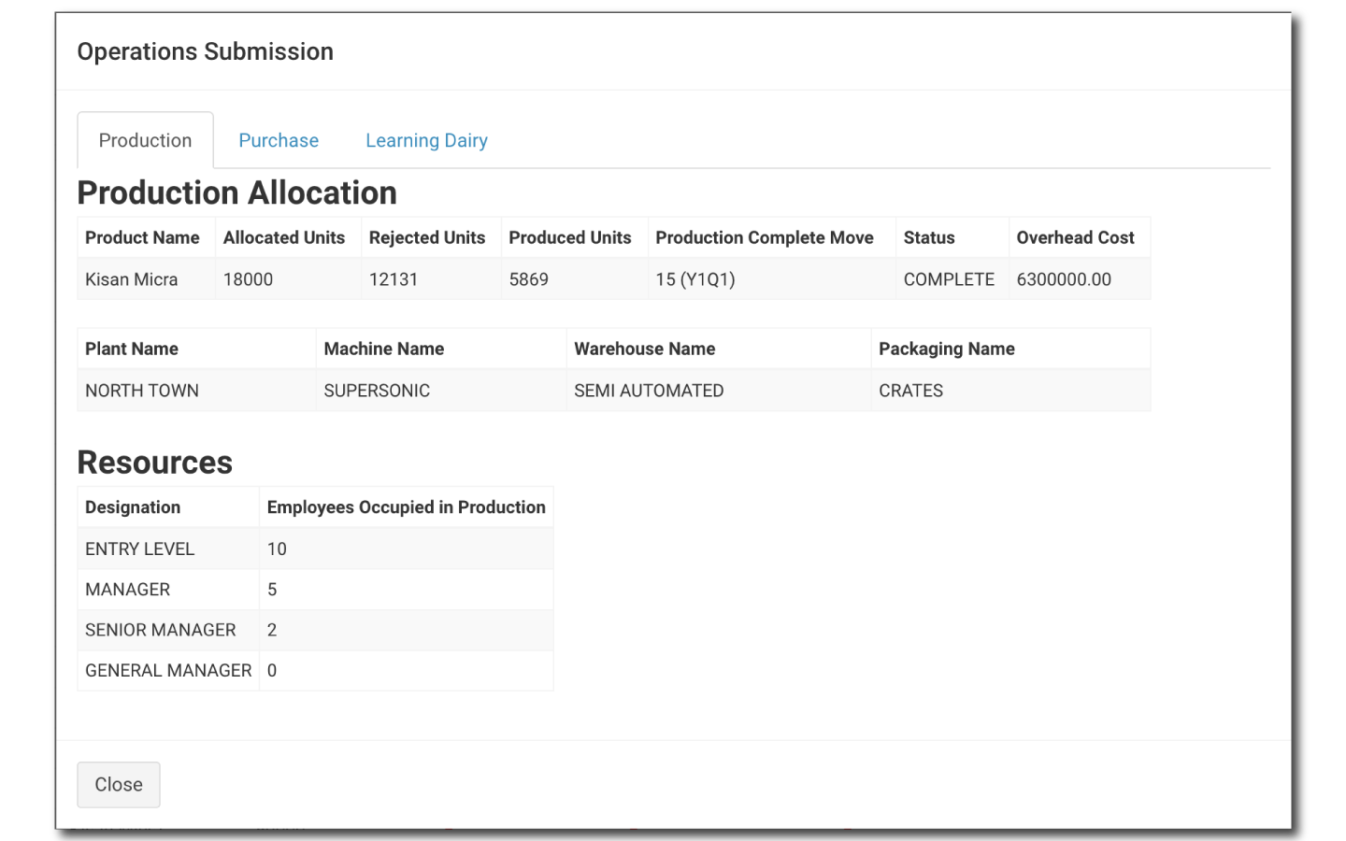Click the GENERAL MANAGER employee count
The height and width of the screenshot is (841, 1346).
pyautogui.click(x=272, y=670)
